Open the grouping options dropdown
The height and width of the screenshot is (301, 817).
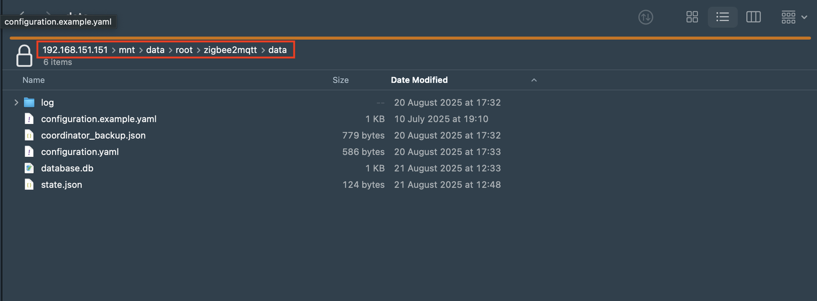click(794, 17)
